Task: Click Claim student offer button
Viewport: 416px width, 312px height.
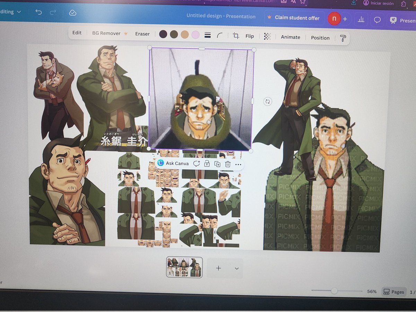Action: (294, 17)
